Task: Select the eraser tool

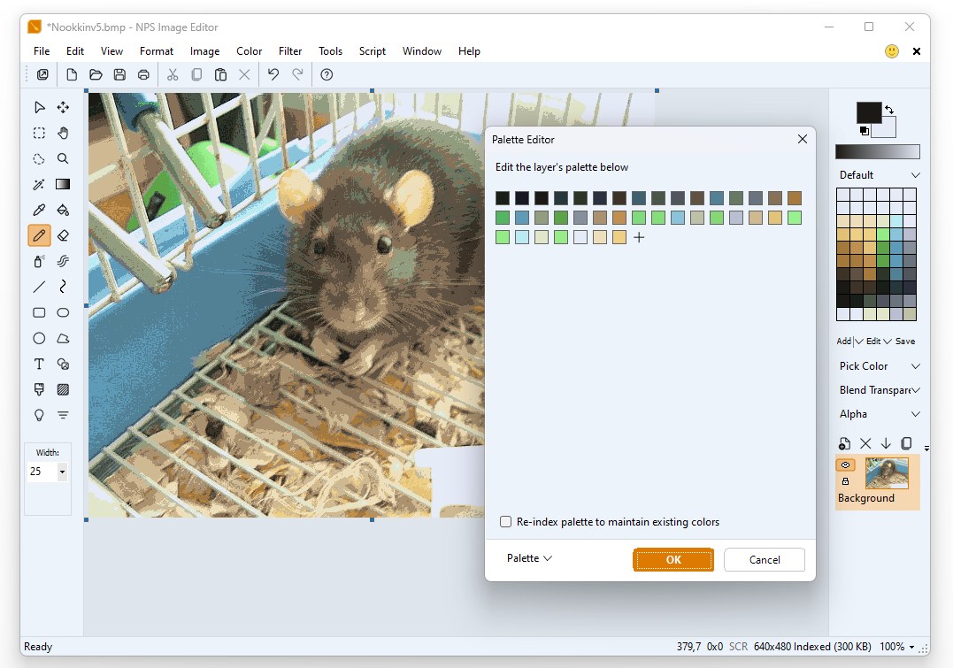Action: point(63,235)
